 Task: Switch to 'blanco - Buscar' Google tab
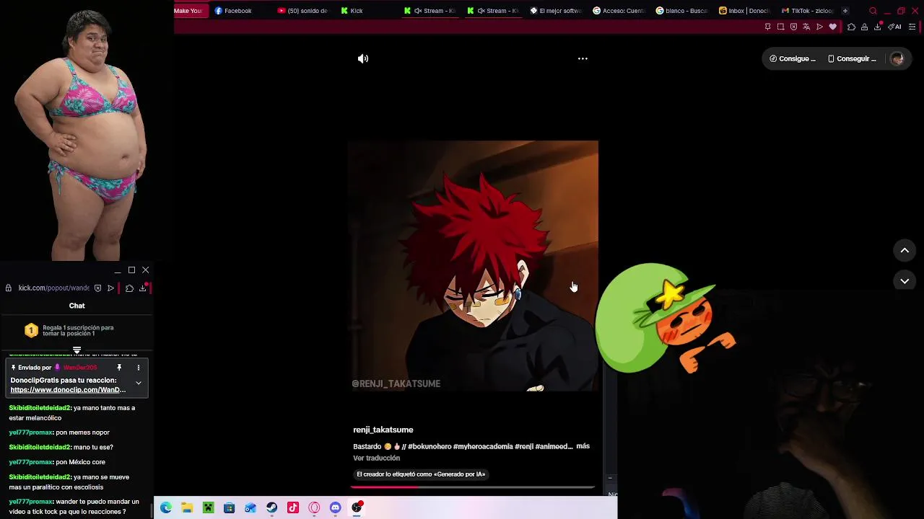[x=682, y=11]
